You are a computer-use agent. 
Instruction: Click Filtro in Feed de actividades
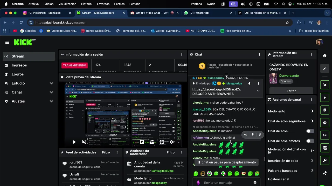pos(106,152)
